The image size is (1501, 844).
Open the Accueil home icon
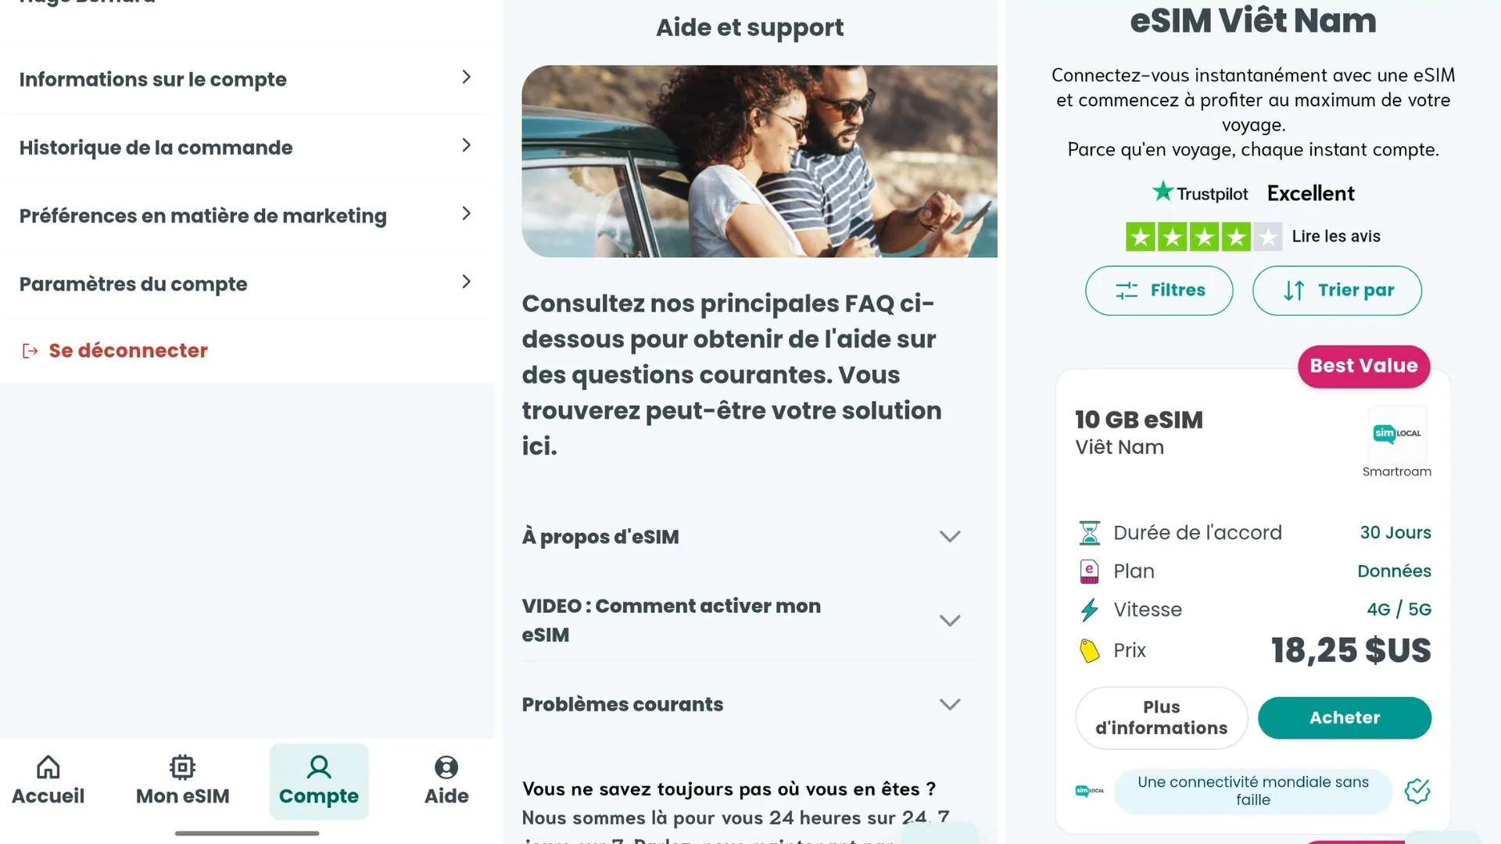(x=48, y=767)
